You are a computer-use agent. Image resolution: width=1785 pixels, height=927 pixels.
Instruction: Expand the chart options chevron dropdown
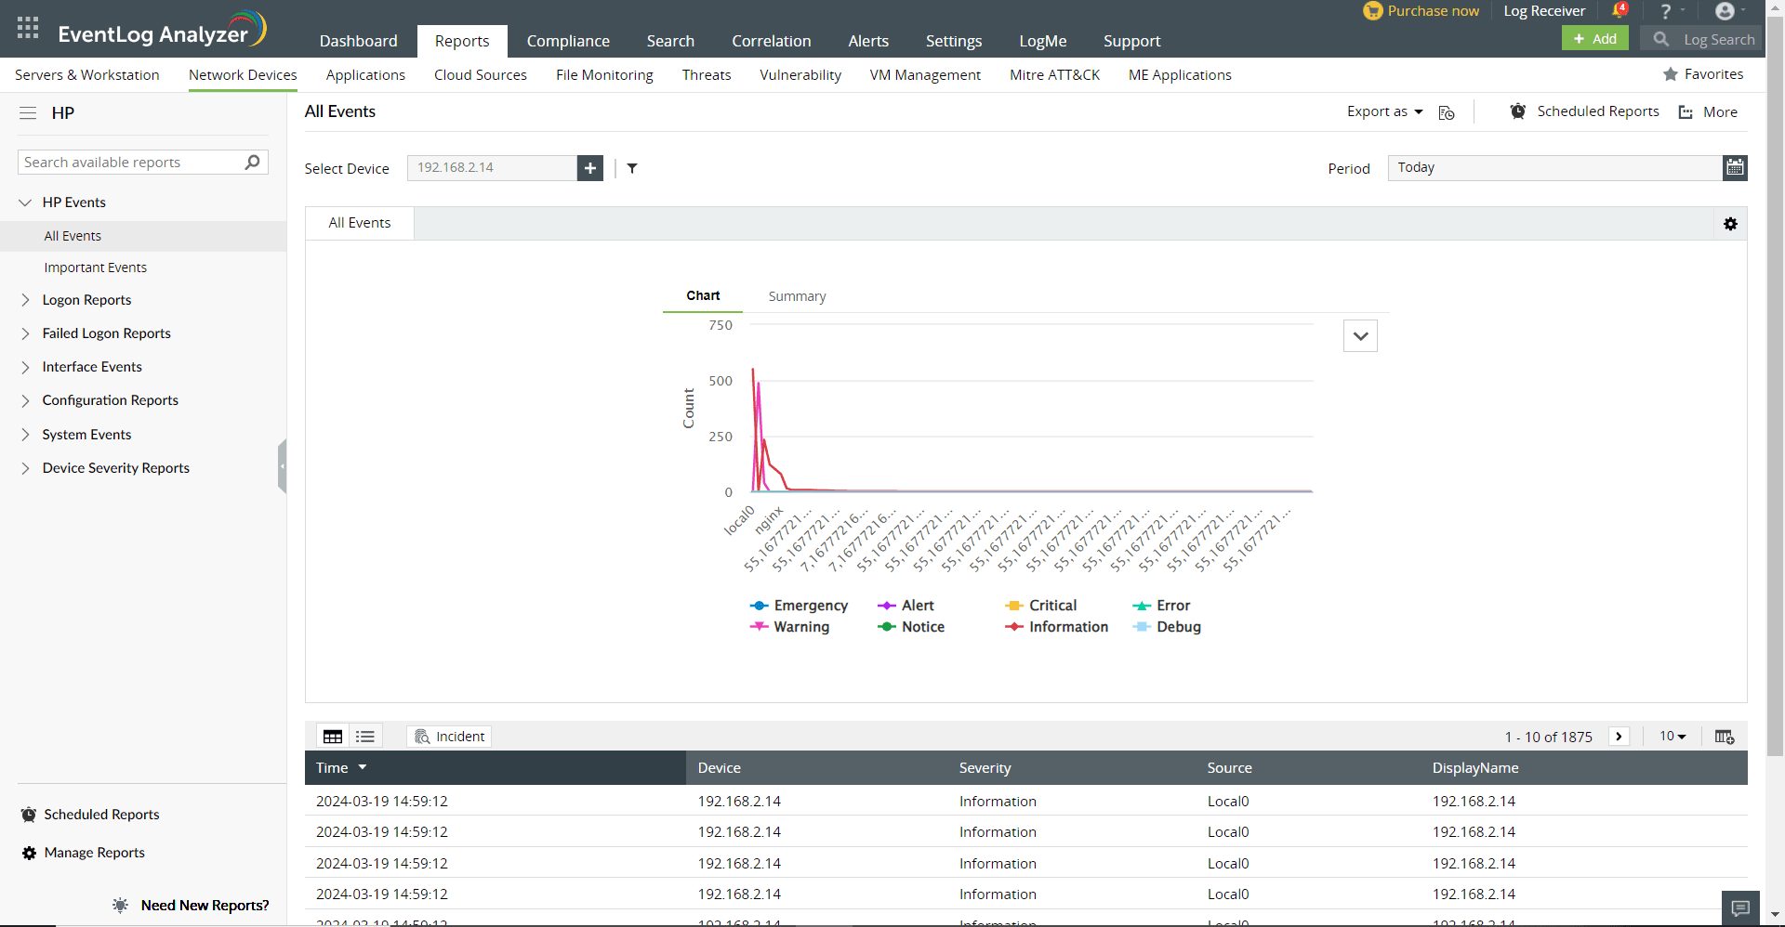[x=1360, y=336]
